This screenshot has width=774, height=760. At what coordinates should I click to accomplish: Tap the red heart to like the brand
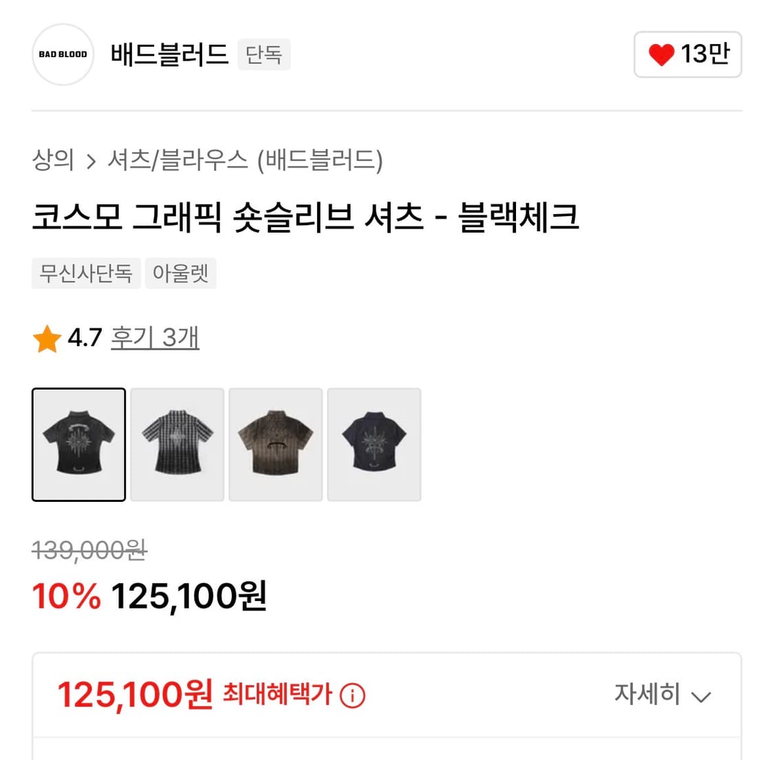661,54
